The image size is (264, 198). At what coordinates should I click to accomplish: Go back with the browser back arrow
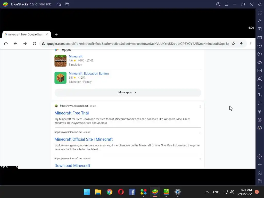pyautogui.click(x=15, y=44)
